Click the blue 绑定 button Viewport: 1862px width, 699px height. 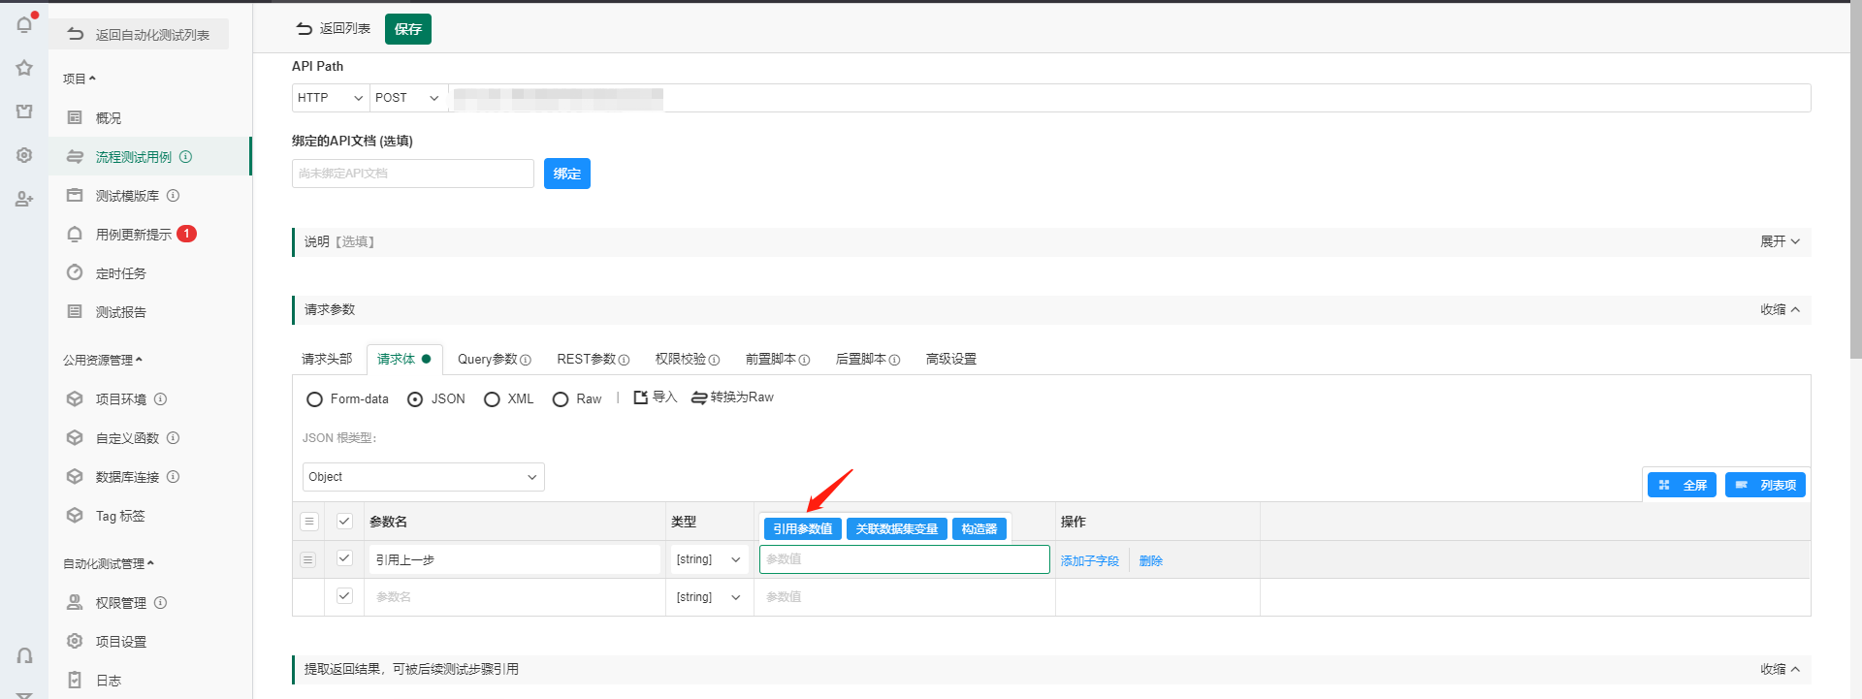(567, 174)
